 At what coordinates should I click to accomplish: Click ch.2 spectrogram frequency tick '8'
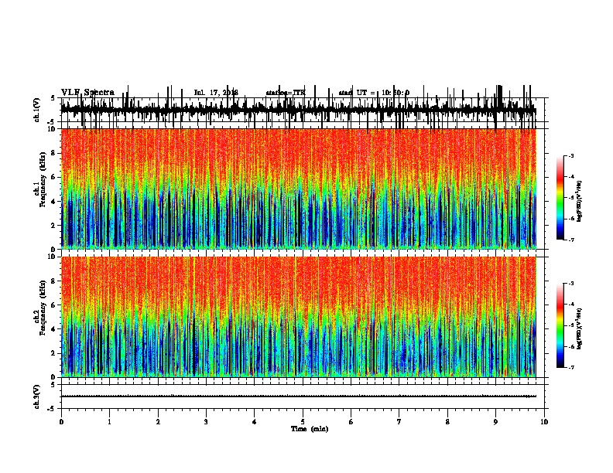click(54, 281)
